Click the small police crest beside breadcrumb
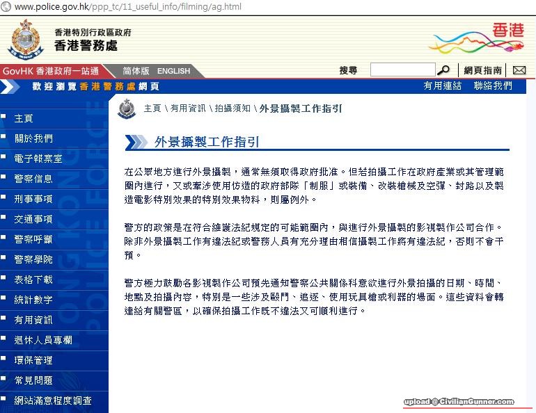Image resolution: width=536 pixels, height=413 pixels. [126, 108]
